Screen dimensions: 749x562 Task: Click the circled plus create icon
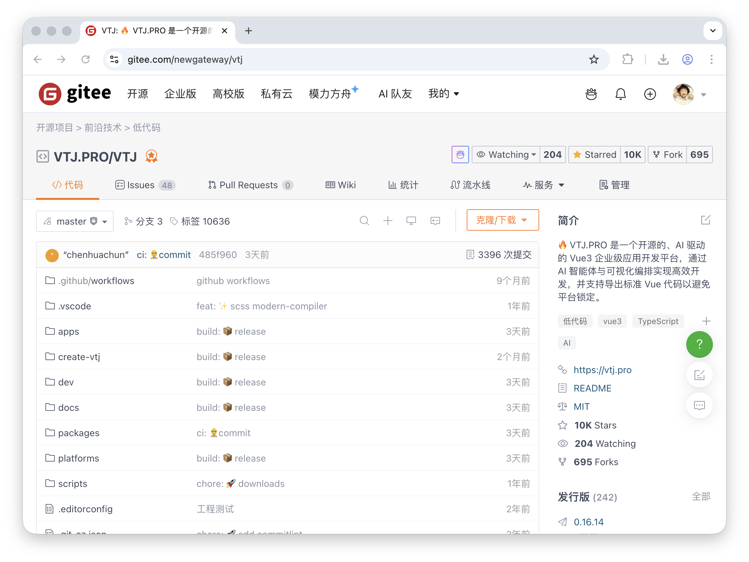[649, 94]
